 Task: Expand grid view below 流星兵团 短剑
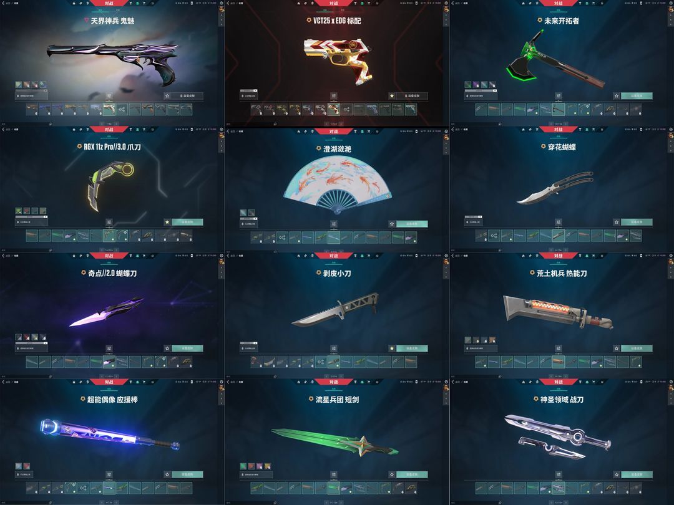(x=333, y=474)
